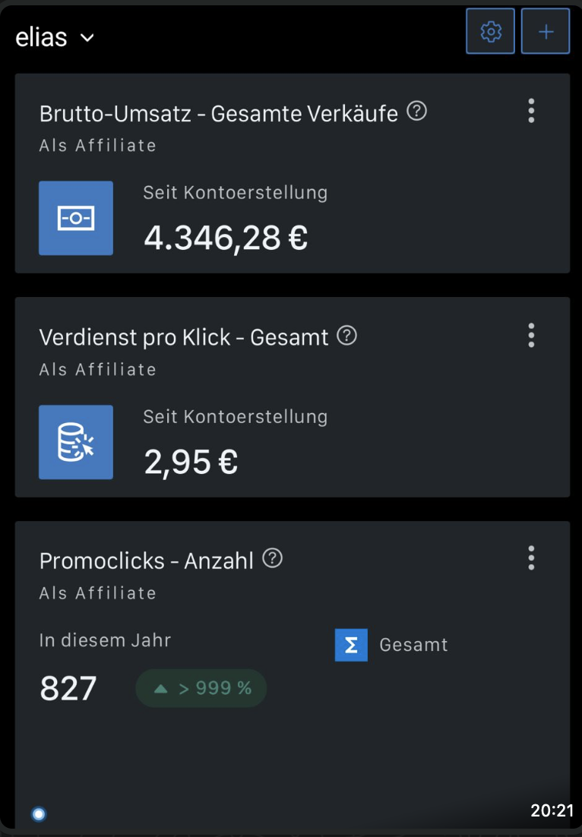Open help for Brutto-Umsatz Gesamte Verkäufe
The width and height of the screenshot is (582, 837).
point(416,112)
